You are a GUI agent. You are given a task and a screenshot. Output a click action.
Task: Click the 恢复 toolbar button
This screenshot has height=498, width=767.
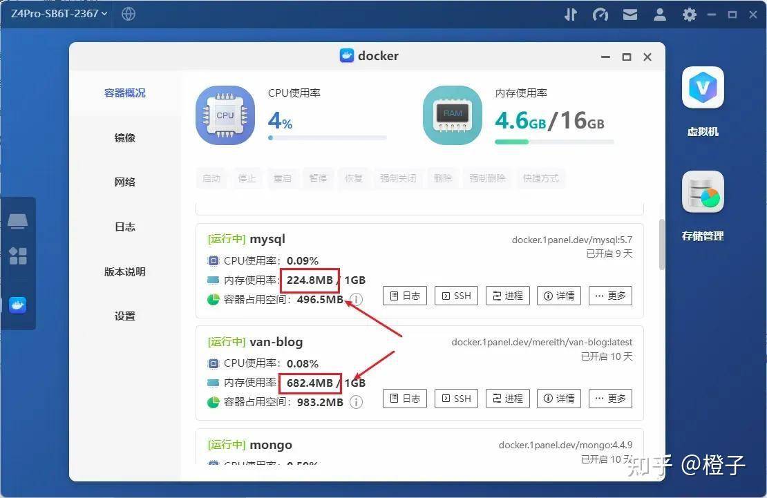[353, 178]
